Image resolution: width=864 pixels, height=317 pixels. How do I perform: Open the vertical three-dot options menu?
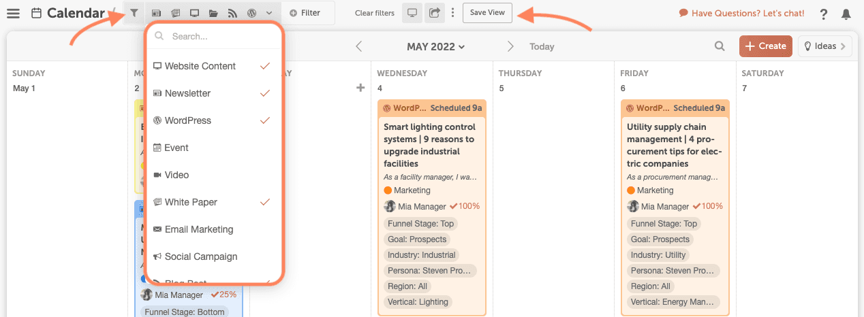(x=452, y=13)
